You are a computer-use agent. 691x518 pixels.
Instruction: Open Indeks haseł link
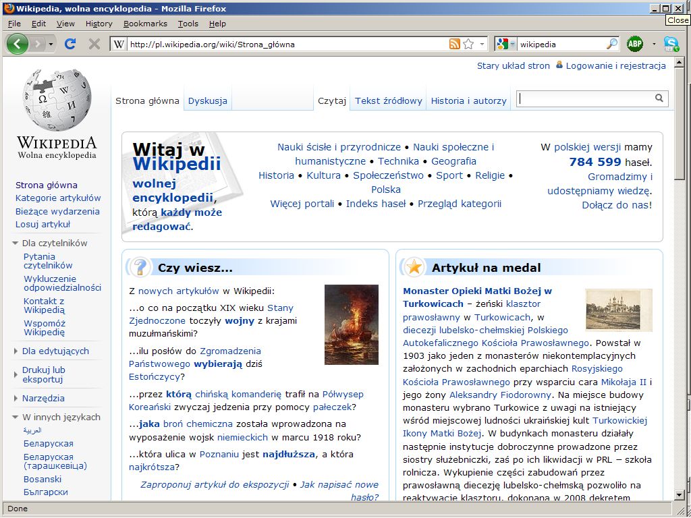[x=375, y=204]
